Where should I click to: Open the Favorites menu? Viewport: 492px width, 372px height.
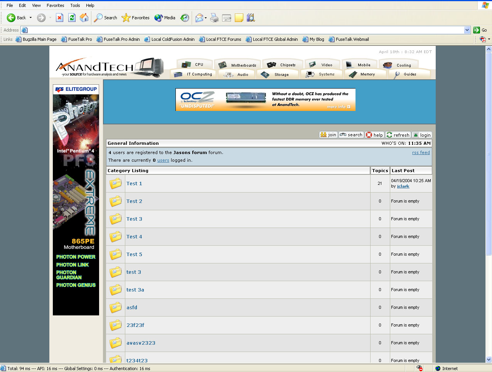coord(56,5)
